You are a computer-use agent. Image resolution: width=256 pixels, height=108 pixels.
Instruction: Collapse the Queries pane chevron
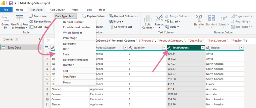coord(39,39)
